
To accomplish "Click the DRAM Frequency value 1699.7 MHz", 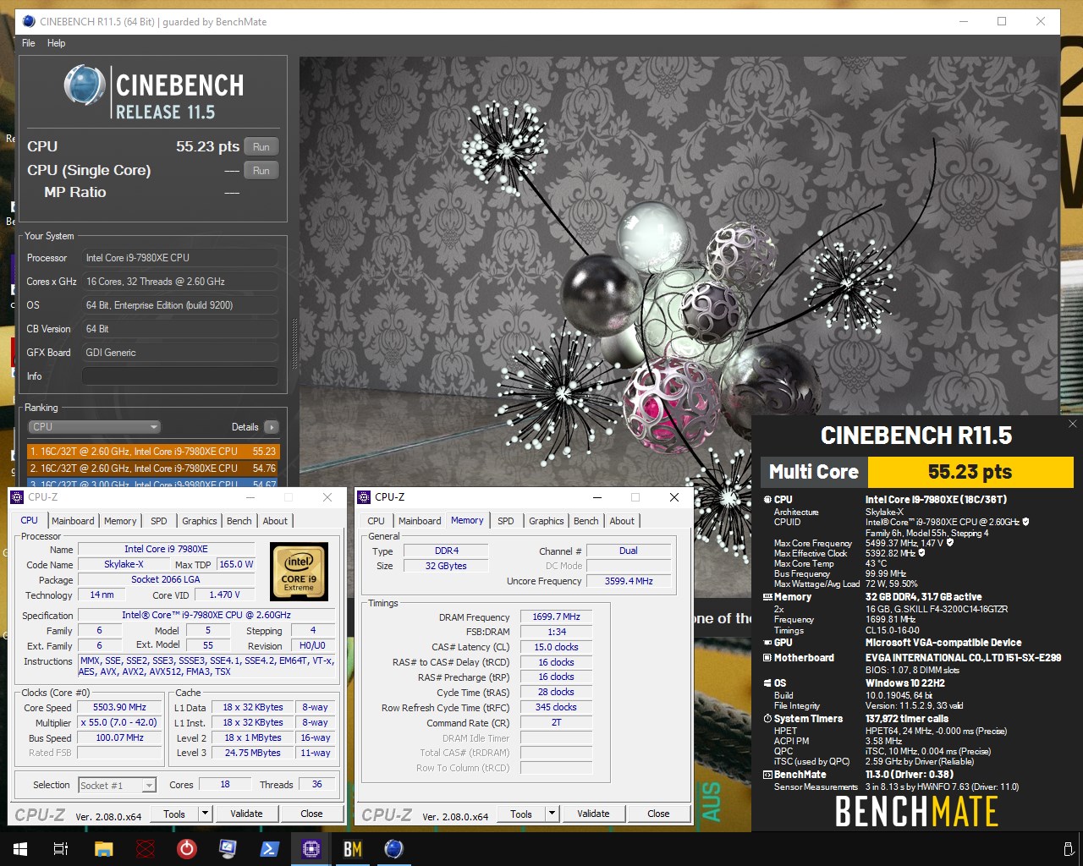I will pyautogui.click(x=556, y=617).
